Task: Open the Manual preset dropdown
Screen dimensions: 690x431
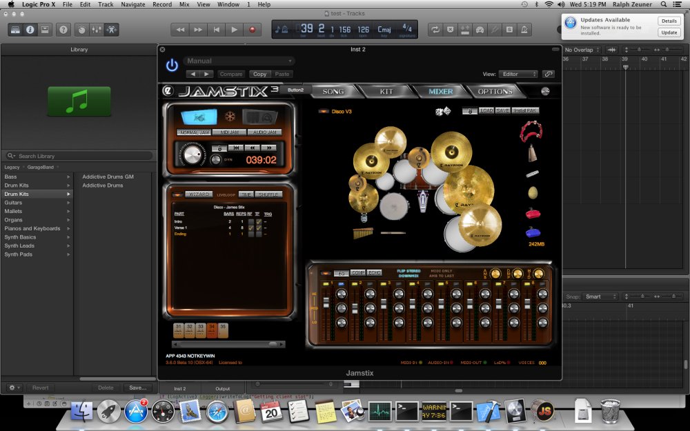Action: click(239, 61)
